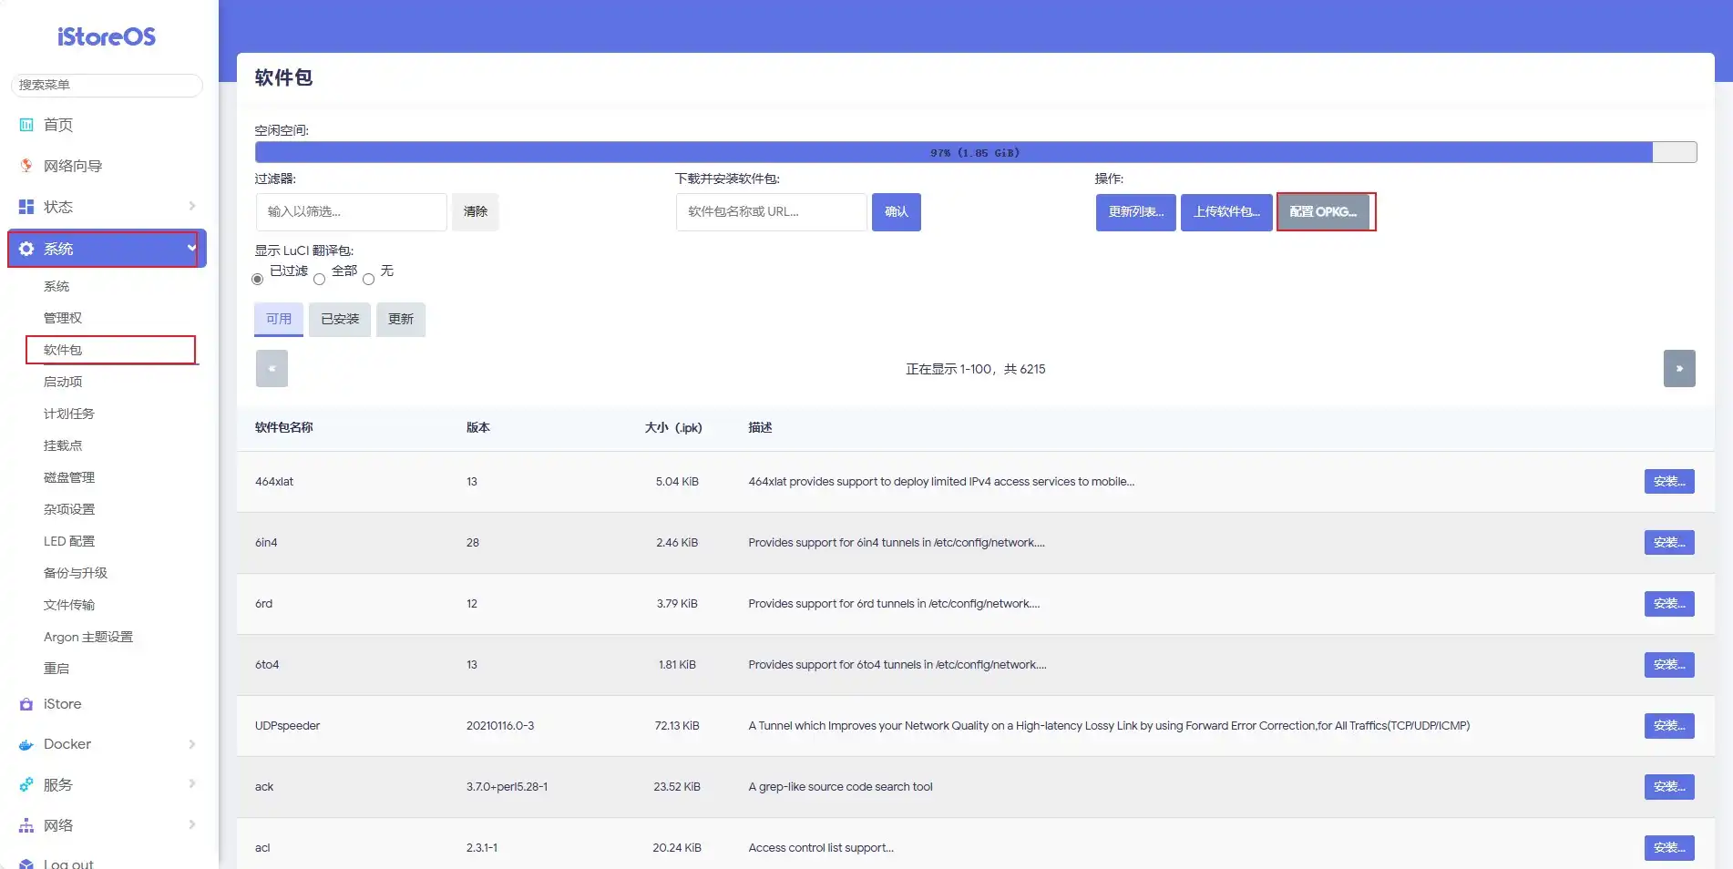Switch to the '已安装' installed tab
1733x869 pixels.
tap(340, 319)
